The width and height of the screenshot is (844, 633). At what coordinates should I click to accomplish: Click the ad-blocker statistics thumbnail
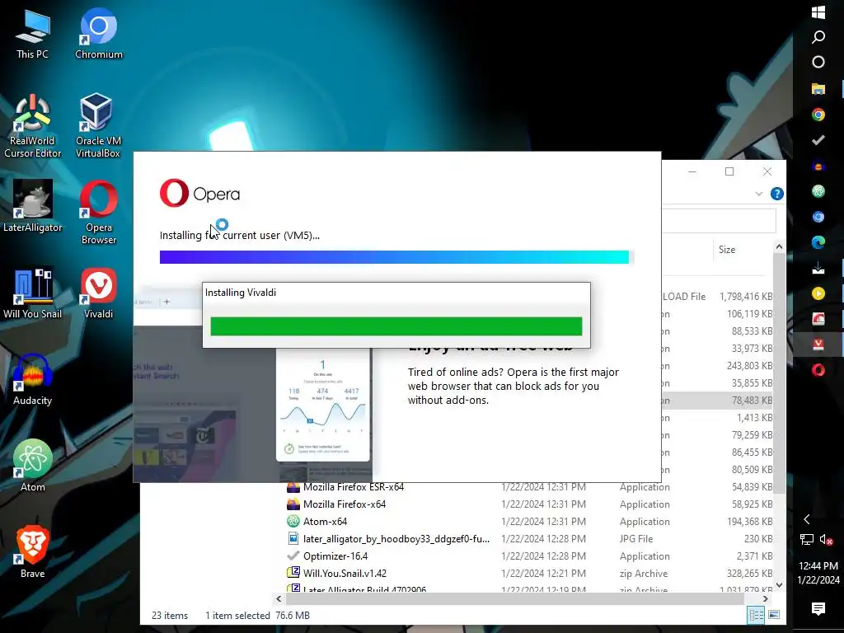coord(323,405)
